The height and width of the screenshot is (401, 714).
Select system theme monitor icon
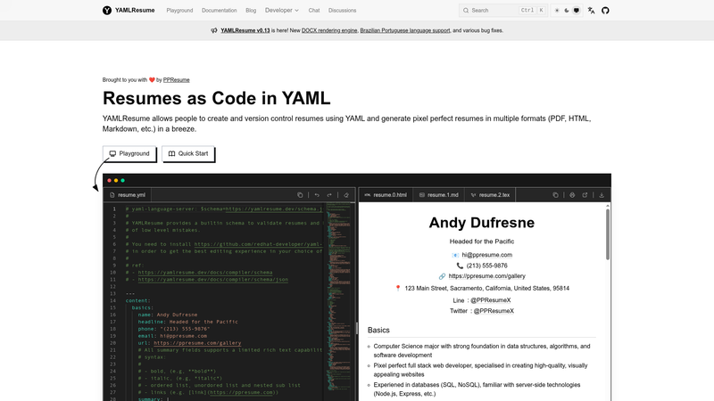point(576,11)
